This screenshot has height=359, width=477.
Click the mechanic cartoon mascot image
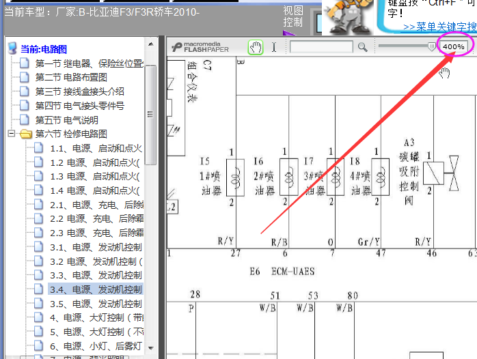click(x=348, y=17)
